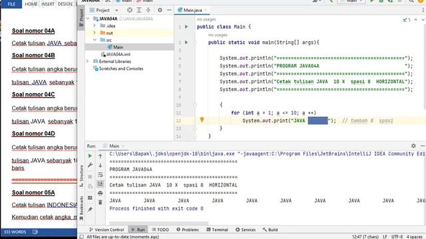Image resolution: width=426 pixels, height=239 pixels.
Task: Click the fold marker at line 2
Action: (195, 42)
